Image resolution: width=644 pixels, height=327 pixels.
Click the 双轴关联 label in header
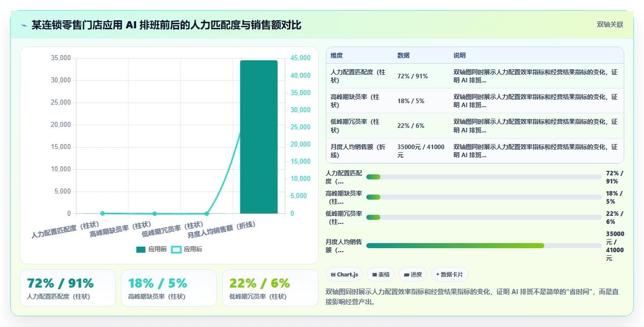(x=610, y=24)
